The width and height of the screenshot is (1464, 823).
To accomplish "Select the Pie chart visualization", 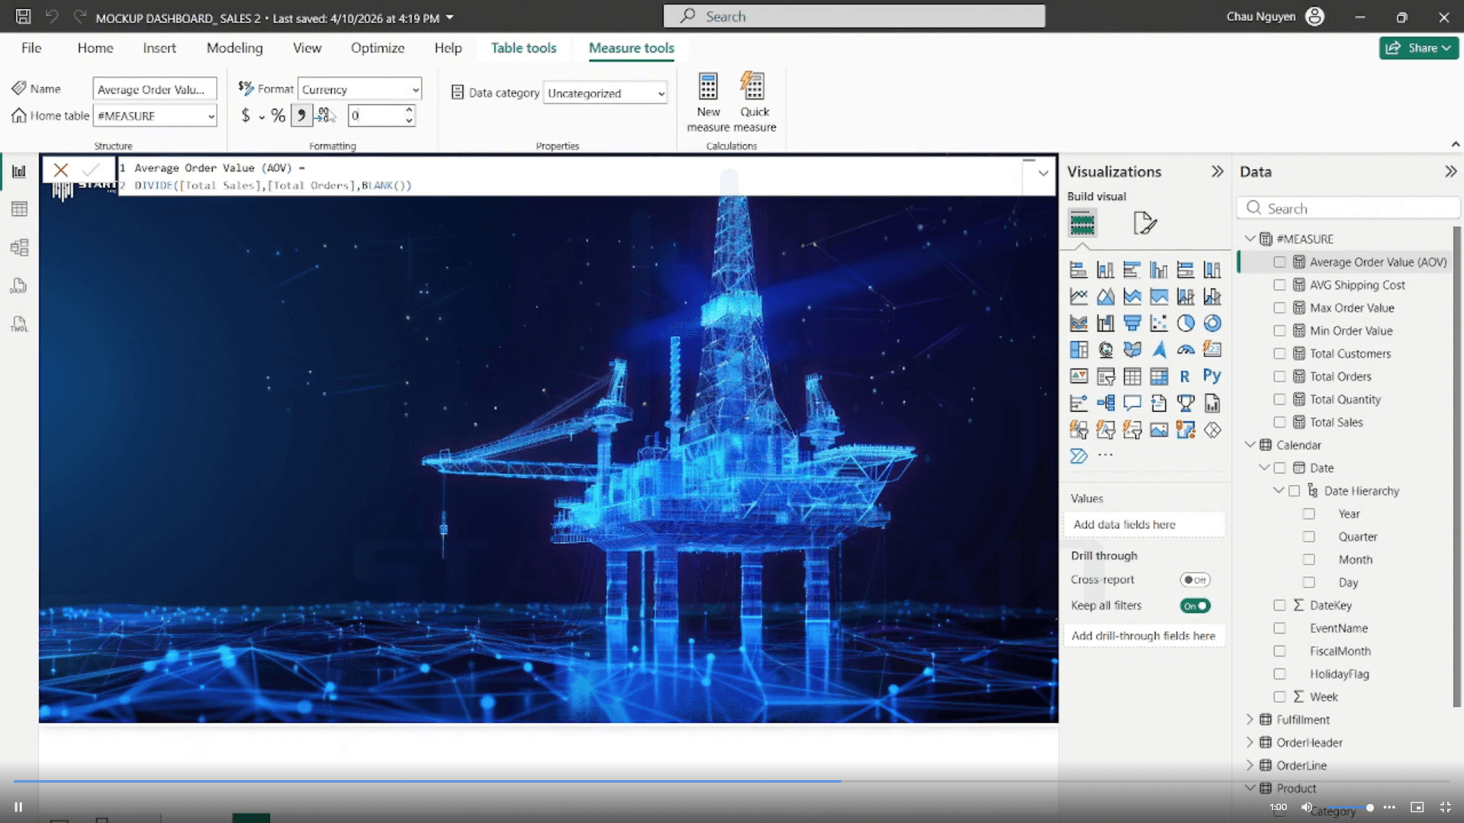I will pyautogui.click(x=1185, y=323).
